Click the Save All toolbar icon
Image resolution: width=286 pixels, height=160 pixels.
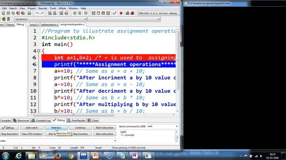point(13,13)
